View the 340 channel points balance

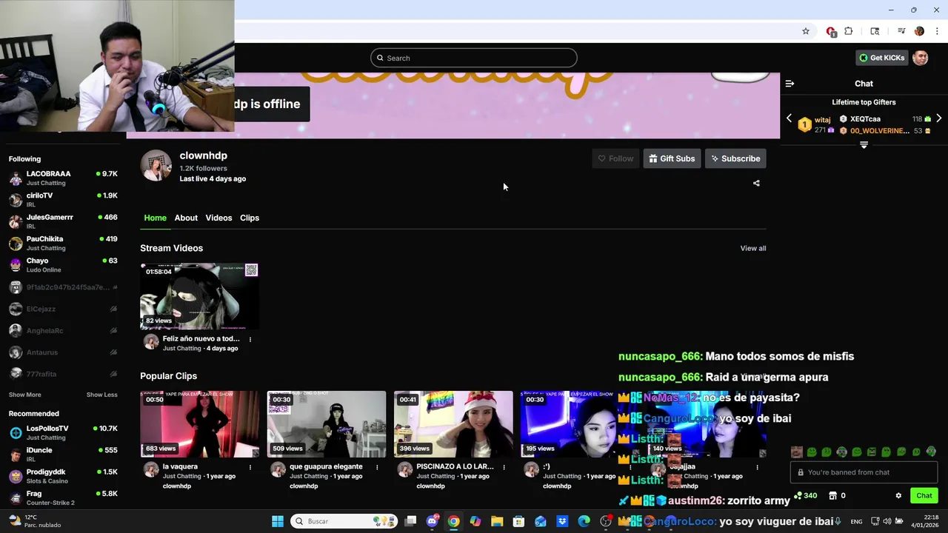[805, 496]
